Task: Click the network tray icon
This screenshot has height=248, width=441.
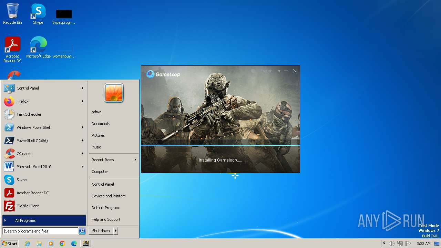Action: [x=400, y=244]
